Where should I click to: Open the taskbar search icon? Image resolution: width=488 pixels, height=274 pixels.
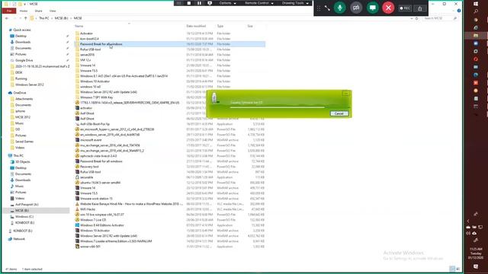[476, 11]
